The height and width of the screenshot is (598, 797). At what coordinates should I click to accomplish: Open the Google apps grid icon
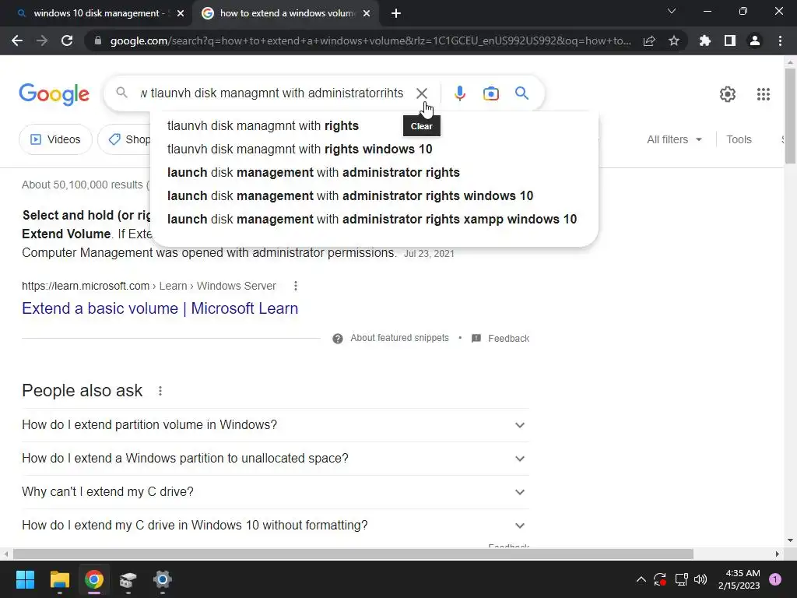pyautogui.click(x=763, y=94)
